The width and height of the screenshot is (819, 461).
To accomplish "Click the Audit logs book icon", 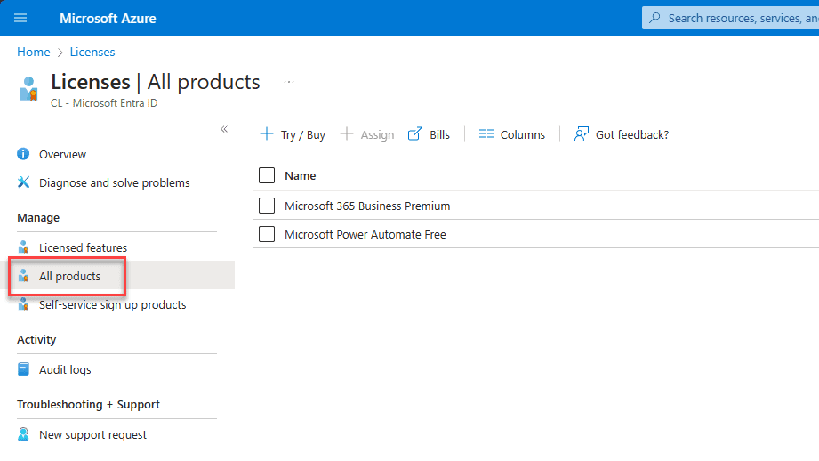I will (23, 369).
